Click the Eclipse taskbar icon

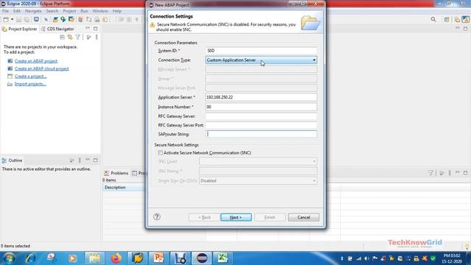coord(202,258)
